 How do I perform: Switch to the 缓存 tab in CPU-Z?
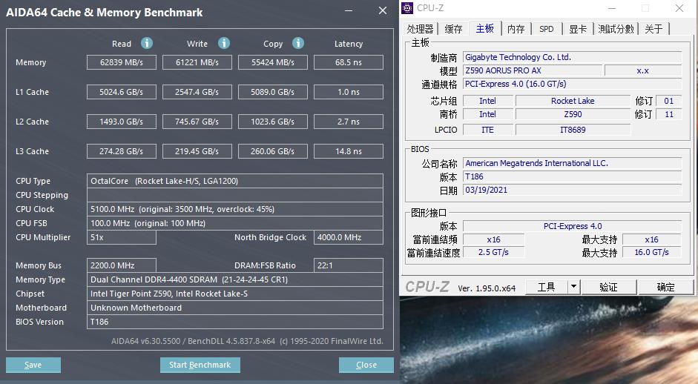coord(453,30)
